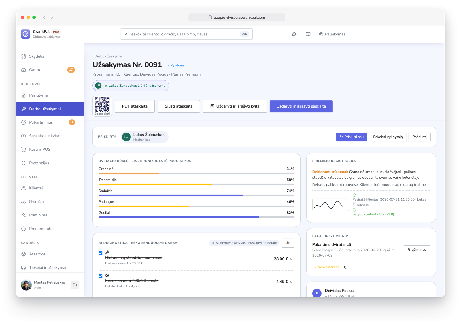Click Uždaryti ir išrašyti sąskaitą
The image size is (461, 326).
coord(301,106)
